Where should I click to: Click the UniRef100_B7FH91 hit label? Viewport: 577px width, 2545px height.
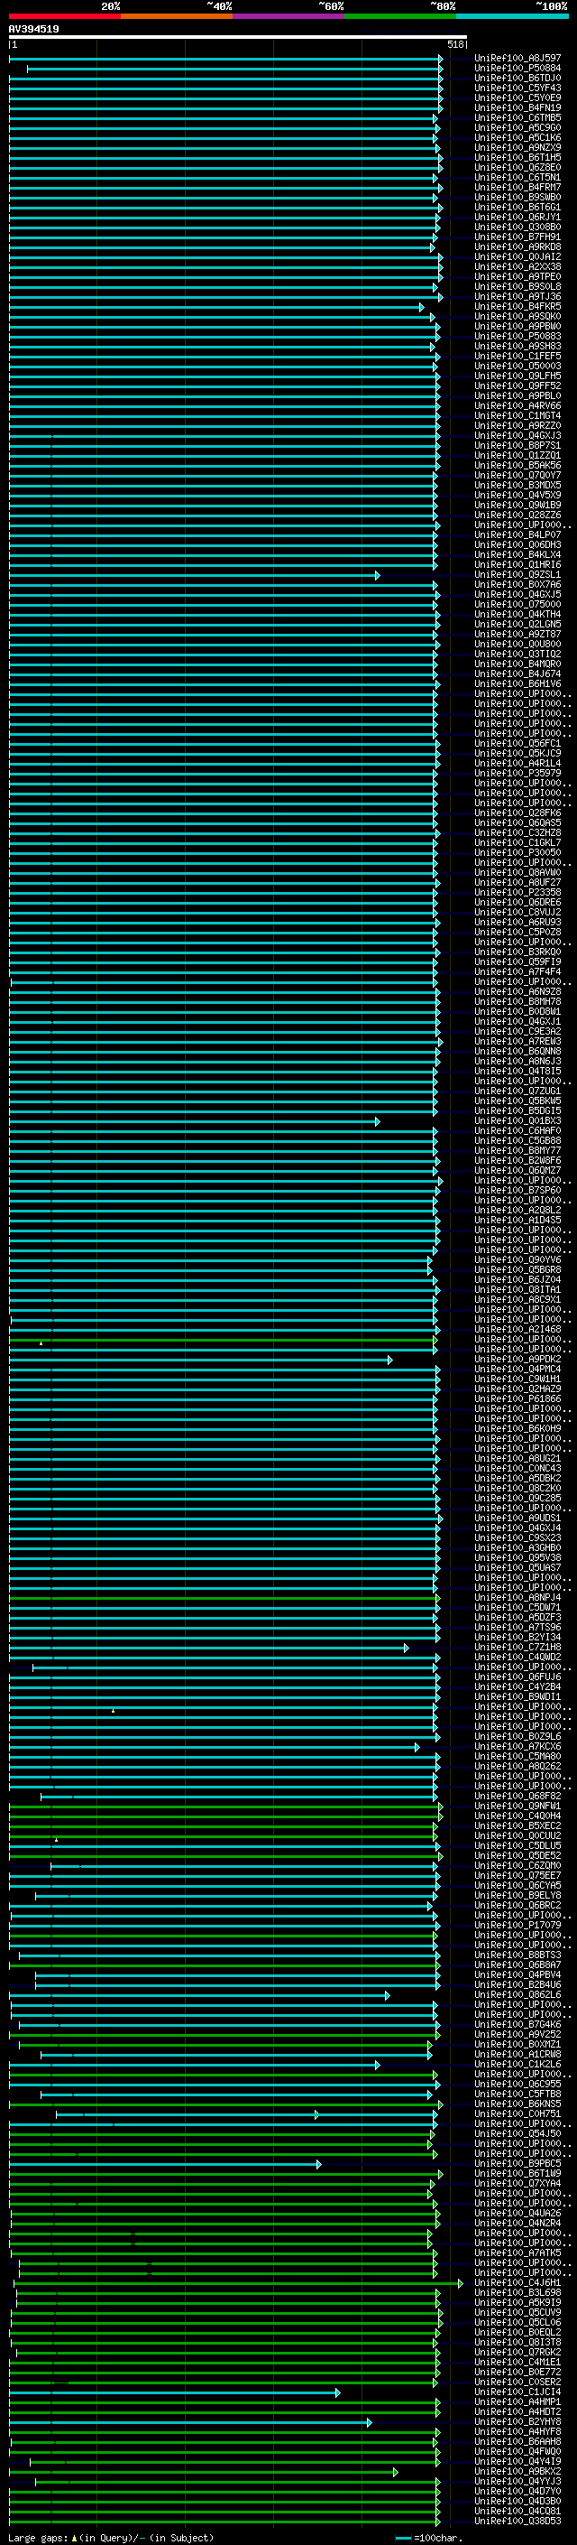coord(517,237)
